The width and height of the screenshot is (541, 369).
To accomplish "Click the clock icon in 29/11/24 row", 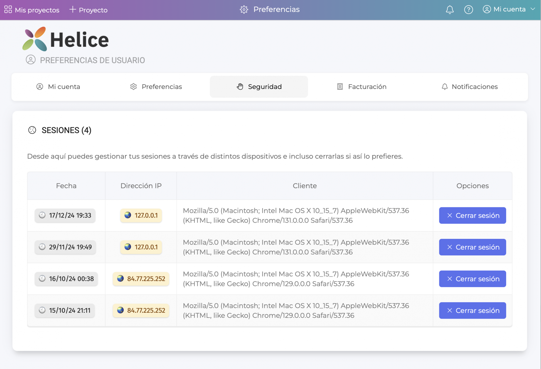I will (x=42, y=247).
